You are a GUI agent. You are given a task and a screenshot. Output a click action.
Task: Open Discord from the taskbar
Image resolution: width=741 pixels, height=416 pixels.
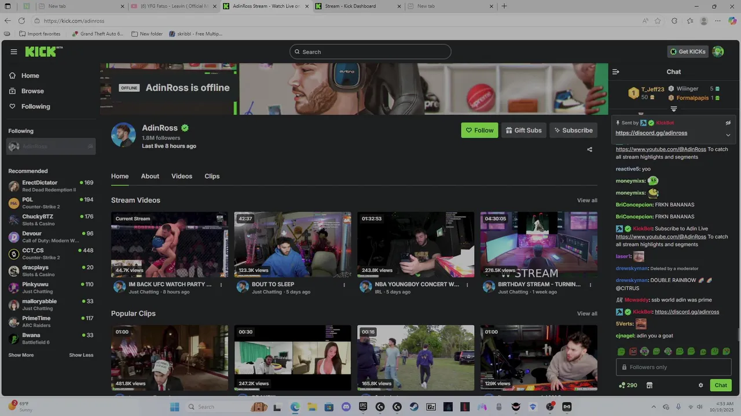tap(346, 407)
